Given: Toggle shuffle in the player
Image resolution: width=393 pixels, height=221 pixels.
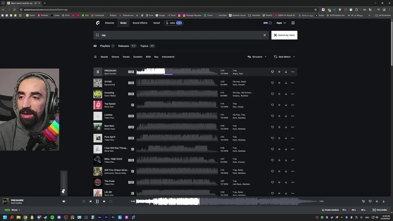Looking at the screenshot, I should tap(84, 201).
